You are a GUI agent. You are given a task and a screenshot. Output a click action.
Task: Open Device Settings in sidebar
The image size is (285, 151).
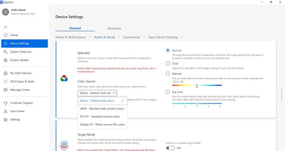(x=24, y=44)
